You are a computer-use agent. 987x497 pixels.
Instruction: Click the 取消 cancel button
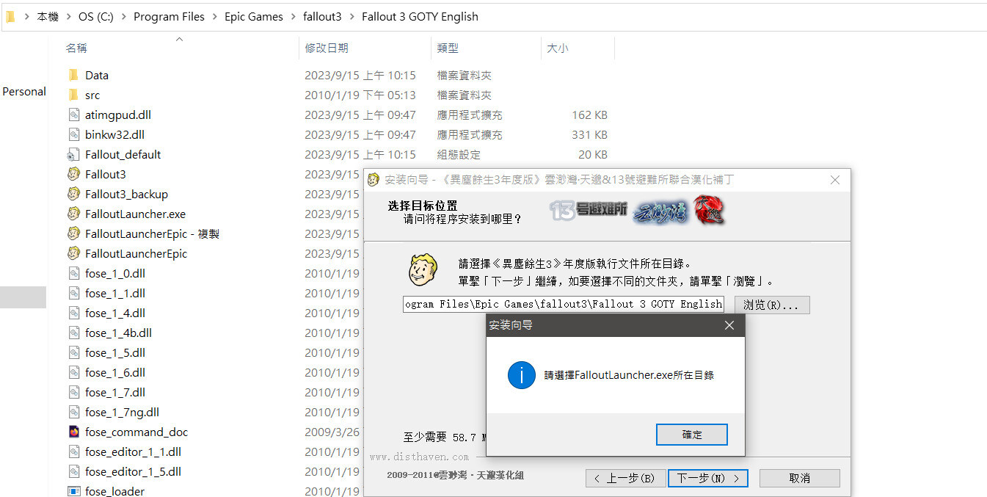(799, 478)
